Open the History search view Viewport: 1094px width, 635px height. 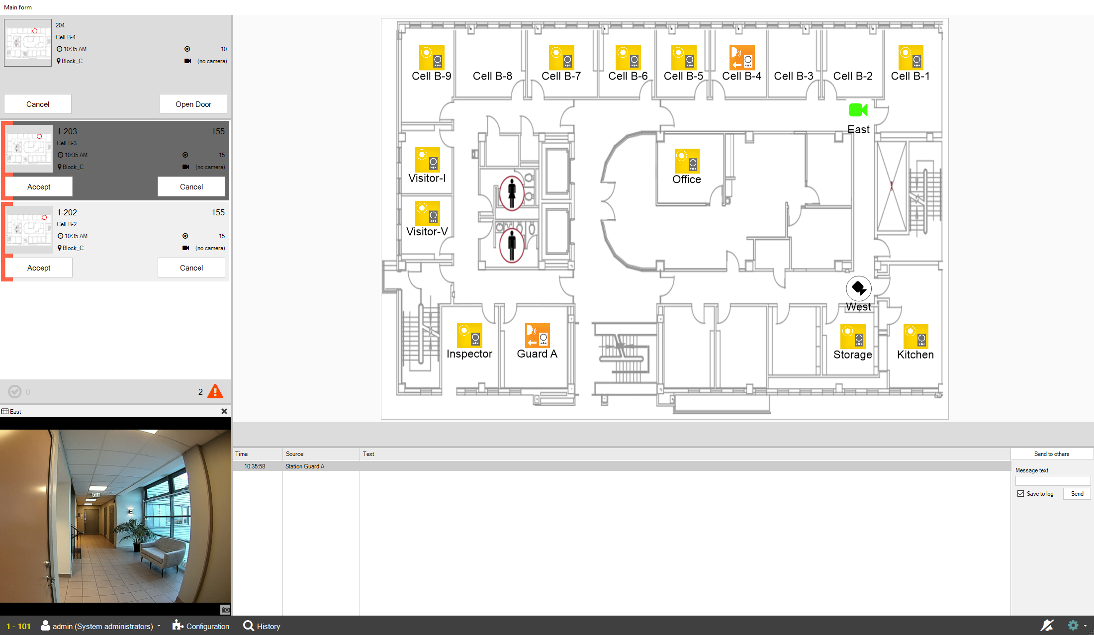tap(262, 626)
